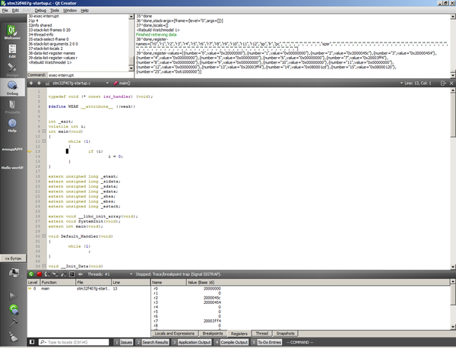Image resolution: width=456 pixels, height=348 pixels.
Task: Click the gdb input log scrollbar
Action: (x=131, y=43)
